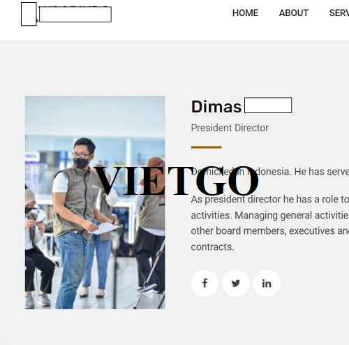Go to the HOME menu item
The image size is (349, 345).
click(245, 13)
